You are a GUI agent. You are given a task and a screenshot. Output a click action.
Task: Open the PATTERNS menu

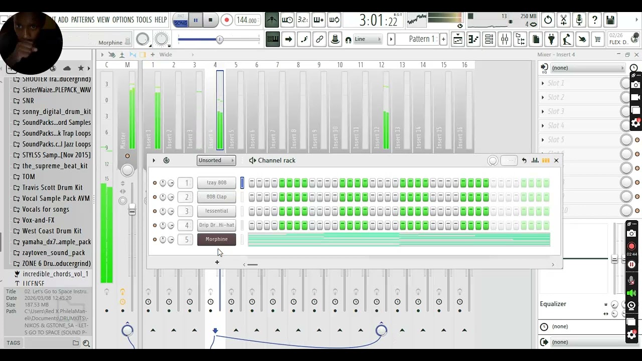click(x=83, y=20)
